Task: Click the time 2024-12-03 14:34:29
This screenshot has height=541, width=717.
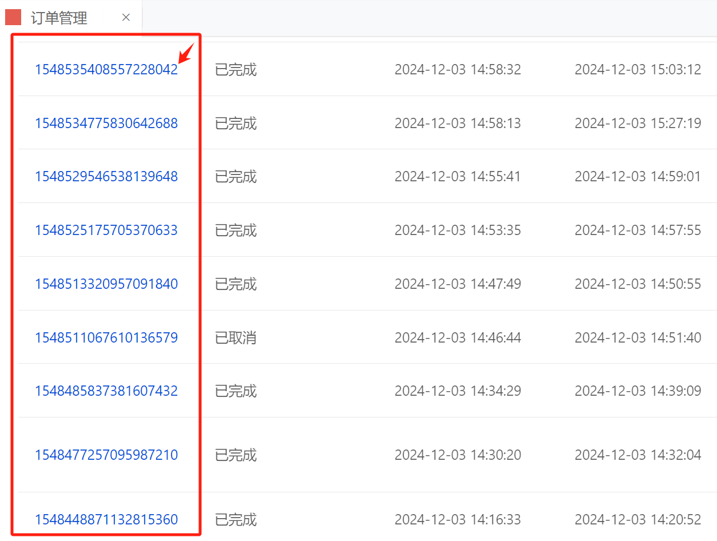Action: coord(458,391)
